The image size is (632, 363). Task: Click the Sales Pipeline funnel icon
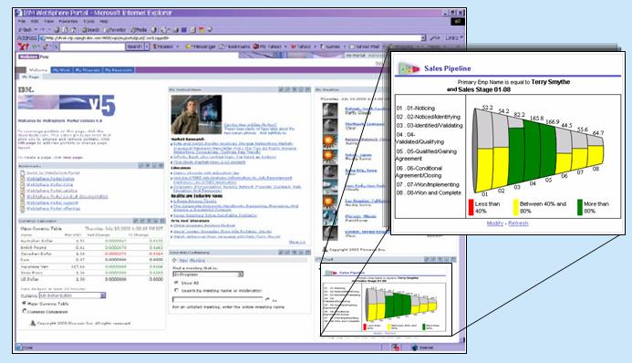pyautogui.click(x=409, y=69)
